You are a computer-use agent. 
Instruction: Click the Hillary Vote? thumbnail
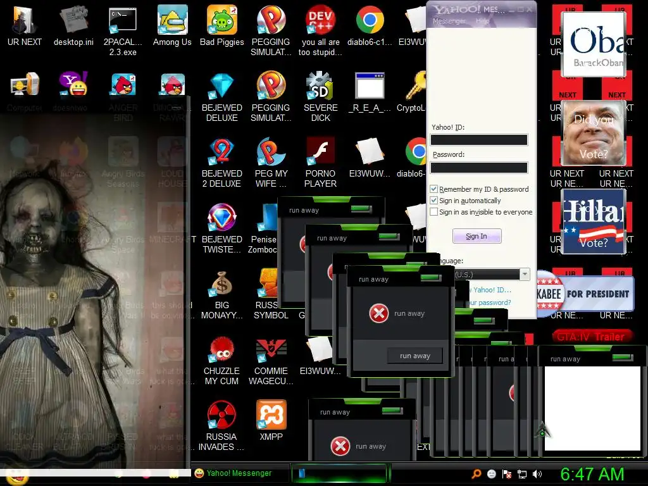[594, 221]
